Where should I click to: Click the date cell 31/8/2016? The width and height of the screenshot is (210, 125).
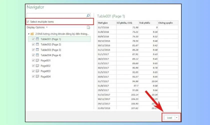[x=107, y=32]
